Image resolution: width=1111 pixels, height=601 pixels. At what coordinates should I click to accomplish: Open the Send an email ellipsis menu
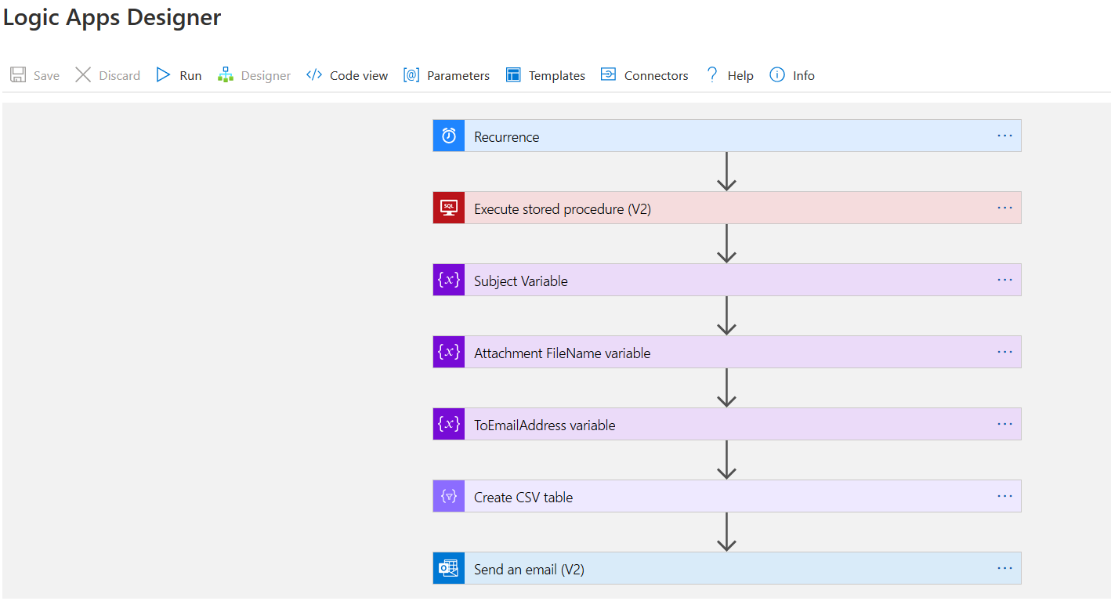pos(1004,568)
